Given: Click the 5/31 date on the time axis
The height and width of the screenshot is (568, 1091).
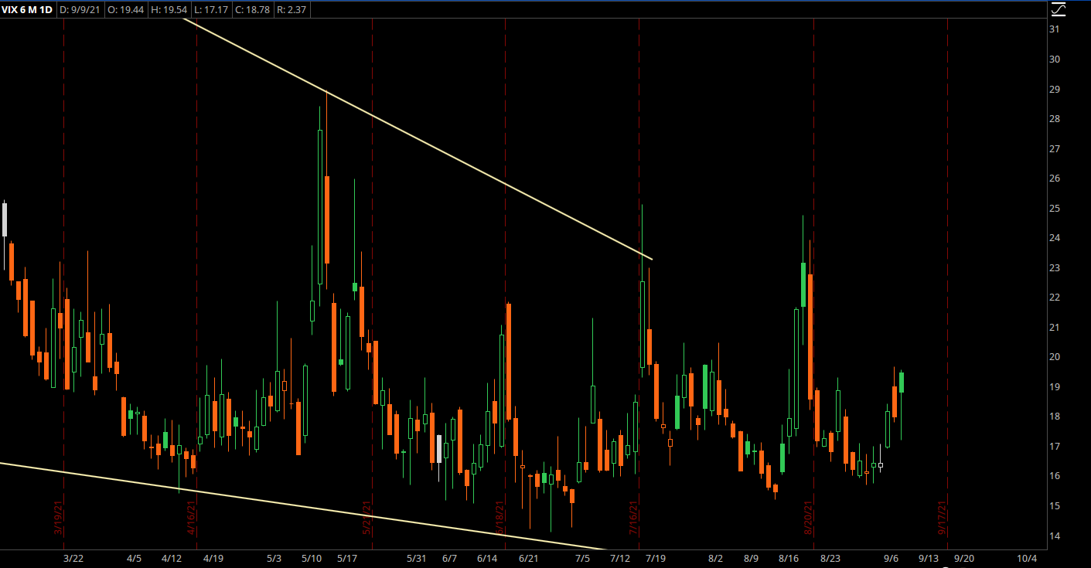Looking at the screenshot, I should pyautogui.click(x=416, y=558).
